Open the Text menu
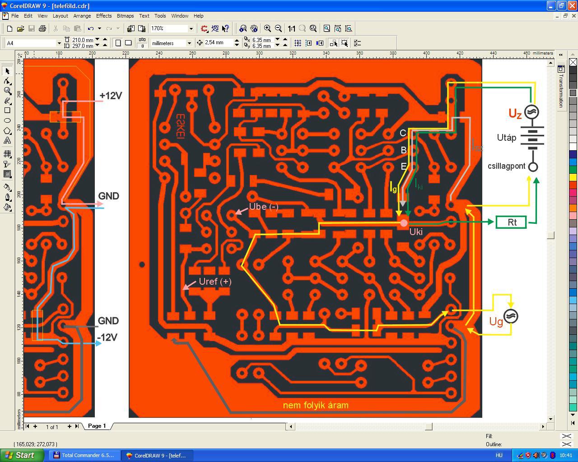The width and height of the screenshot is (578, 462). coord(144,16)
